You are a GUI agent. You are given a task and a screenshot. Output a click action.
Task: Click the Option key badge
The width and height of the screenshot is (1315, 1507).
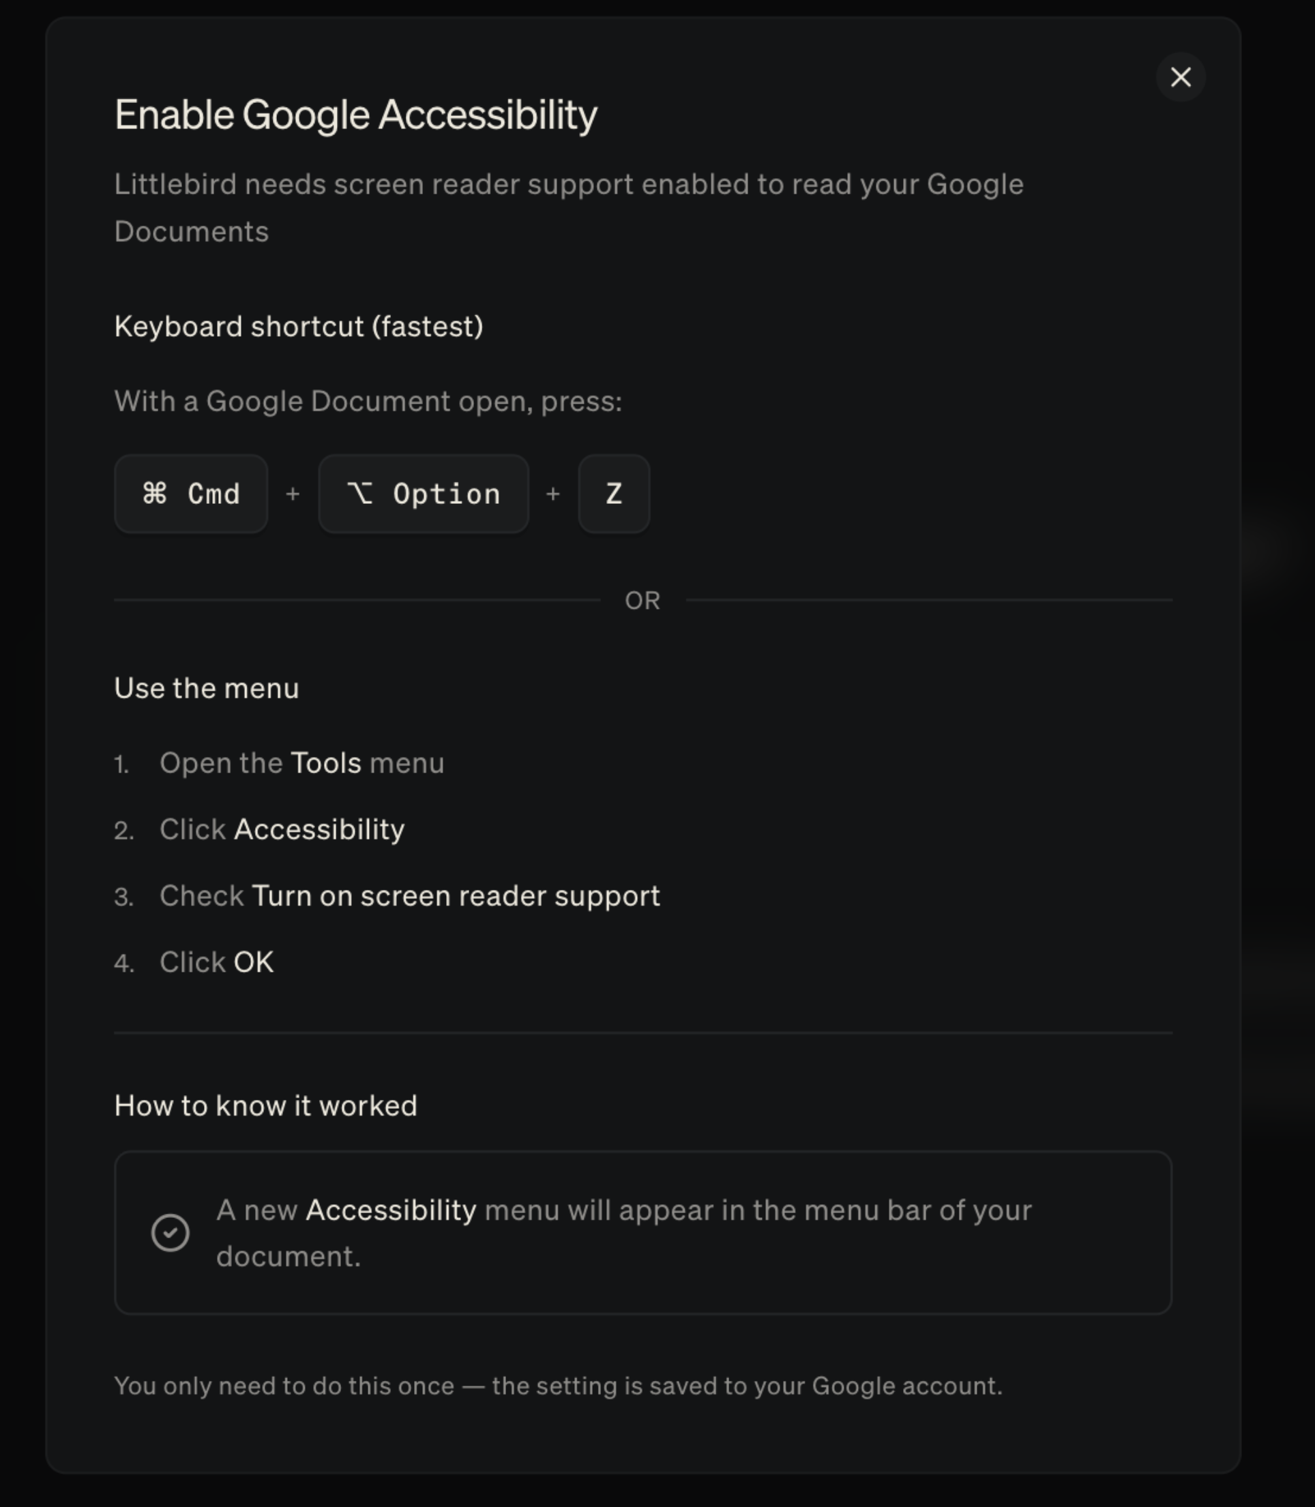[424, 494]
